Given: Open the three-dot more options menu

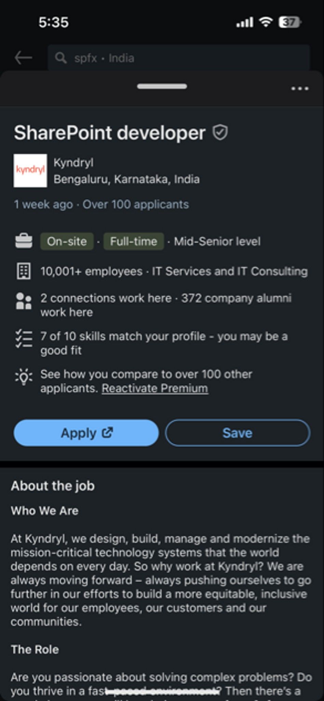Looking at the screenshot, I should (x=300, y=89).
